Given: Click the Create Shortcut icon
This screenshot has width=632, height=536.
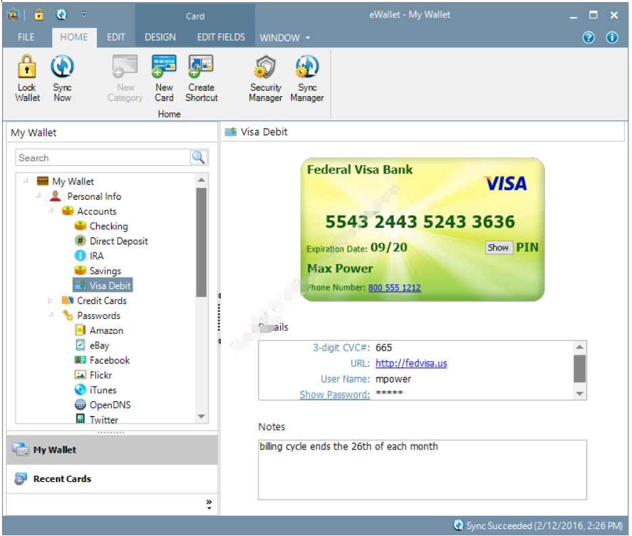Looking at the screenshot, I should click(200, 78).
